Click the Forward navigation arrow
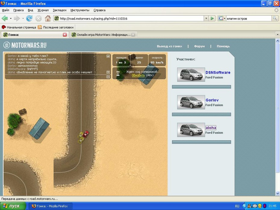280x210 pixels. pyautogui.click(x=17, y=18)
